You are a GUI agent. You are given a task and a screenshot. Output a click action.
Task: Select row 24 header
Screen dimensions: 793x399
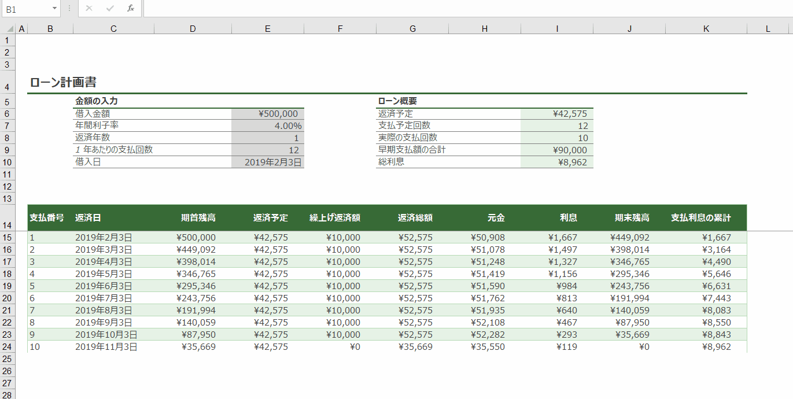tap(7, 347)
